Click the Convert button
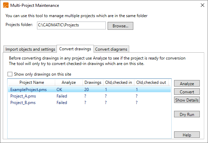208x143 pixels. click(x=187, y=92)
